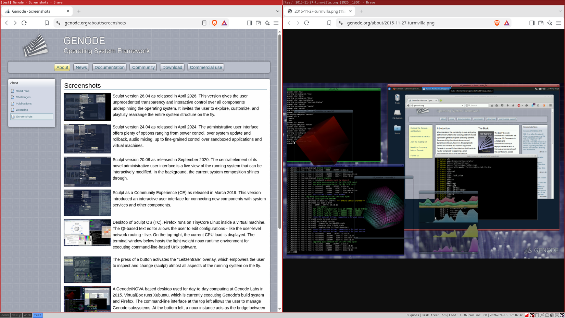Open Brave Wallet in the turmvilla.png window

[541, 23]
